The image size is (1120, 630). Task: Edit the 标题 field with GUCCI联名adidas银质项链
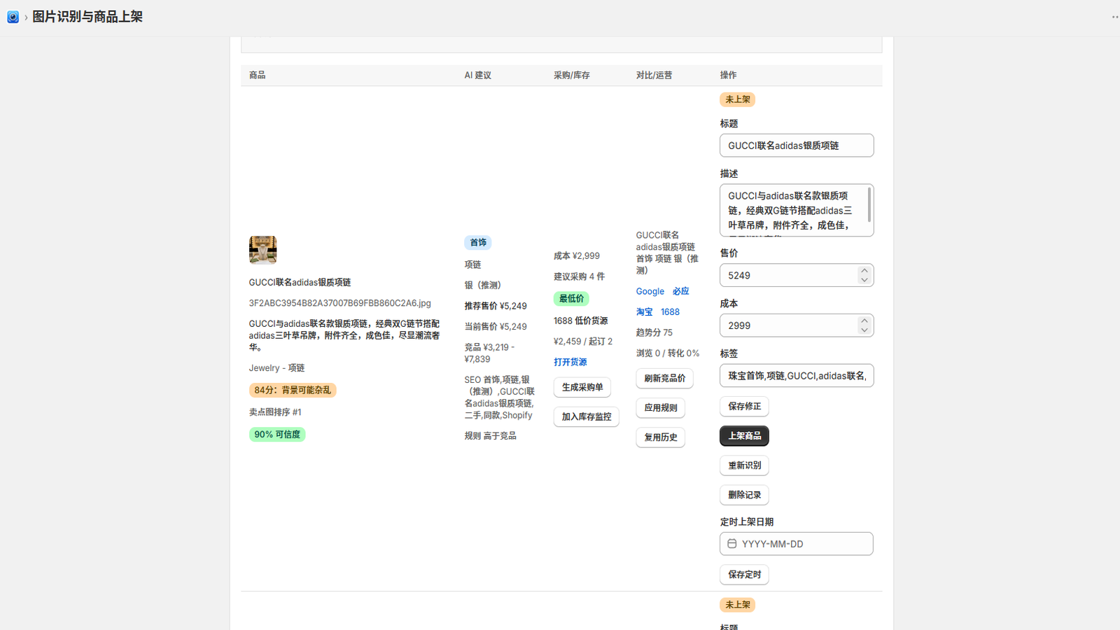point(797,146)
